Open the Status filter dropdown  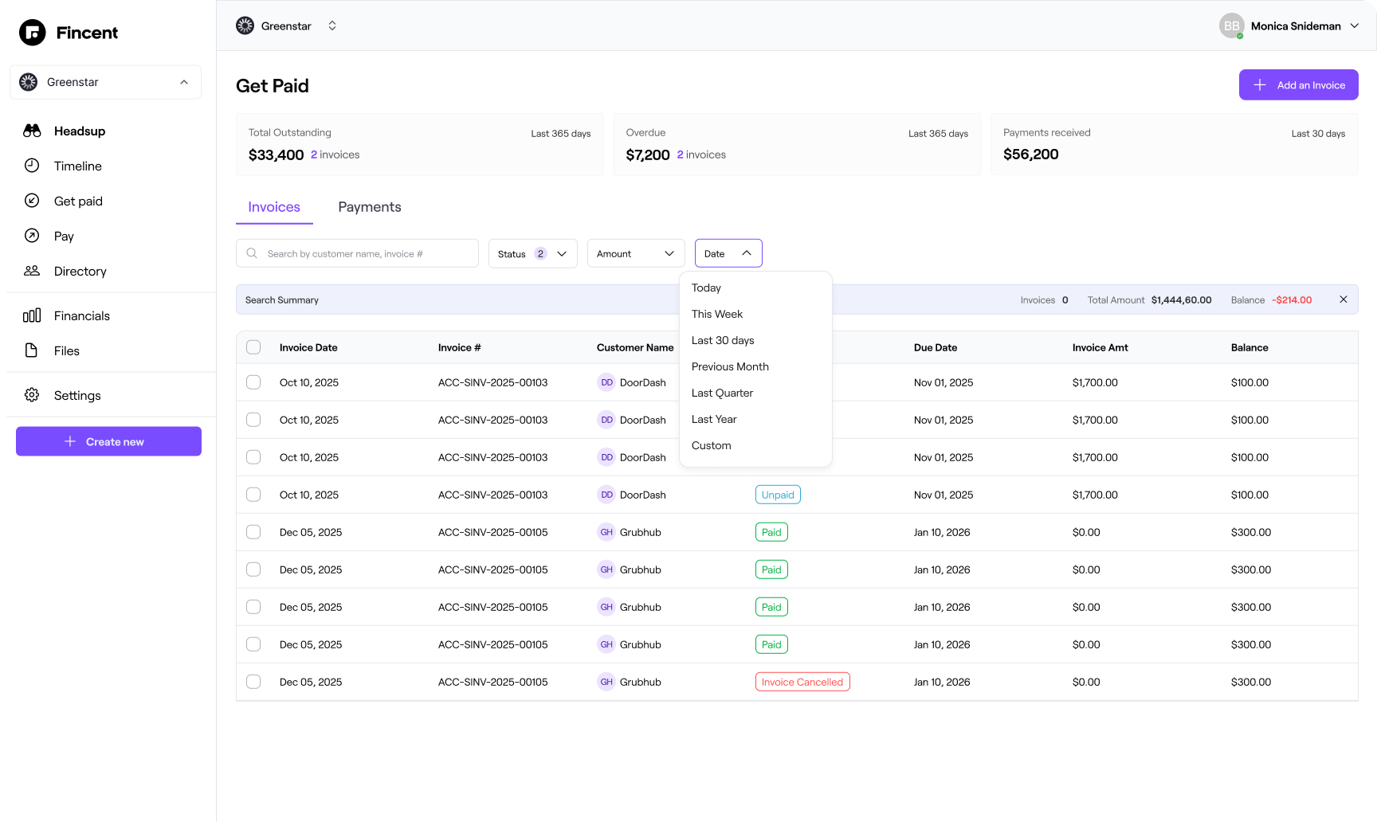point(533,253)
